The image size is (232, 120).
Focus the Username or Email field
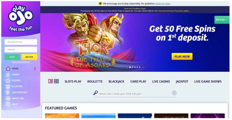[x=21, y=42]
